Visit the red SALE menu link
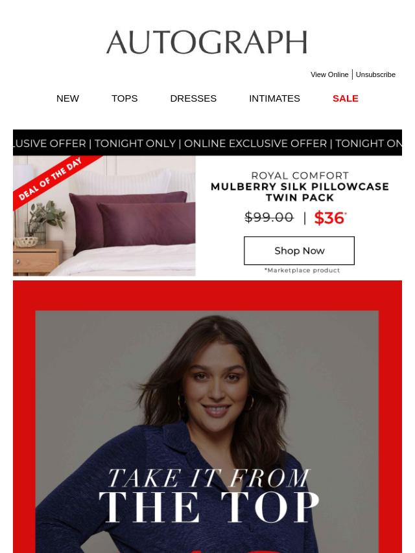Image resolution: width=415 pixels, height=553 pixels. click(x=346, y=98)
